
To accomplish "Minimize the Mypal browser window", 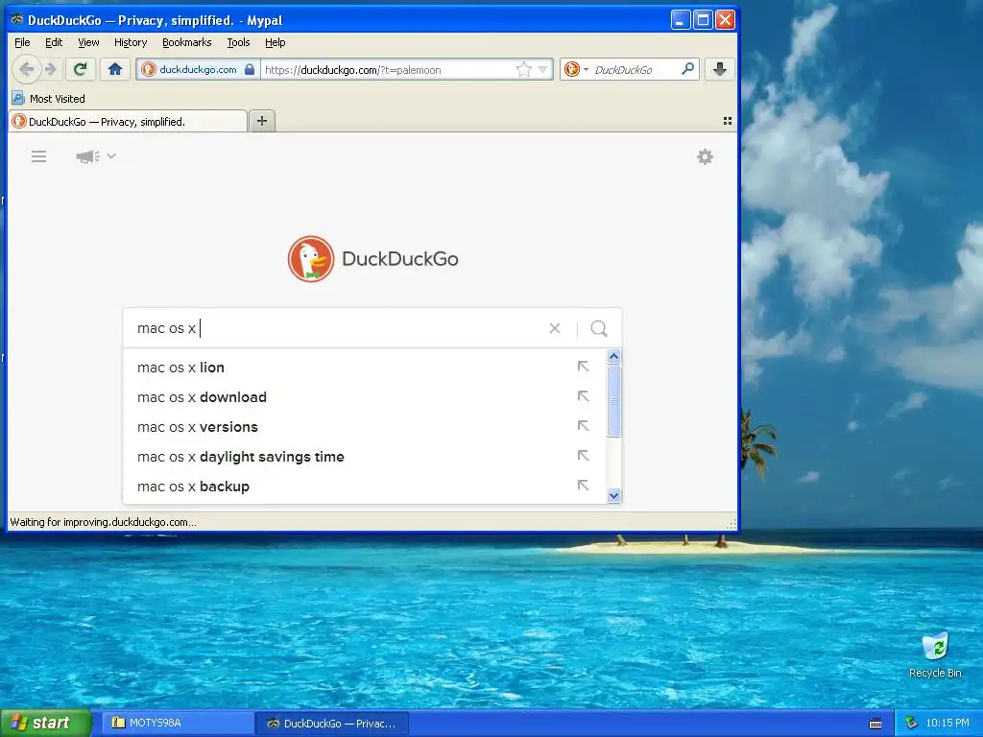I will click(681, 20).
